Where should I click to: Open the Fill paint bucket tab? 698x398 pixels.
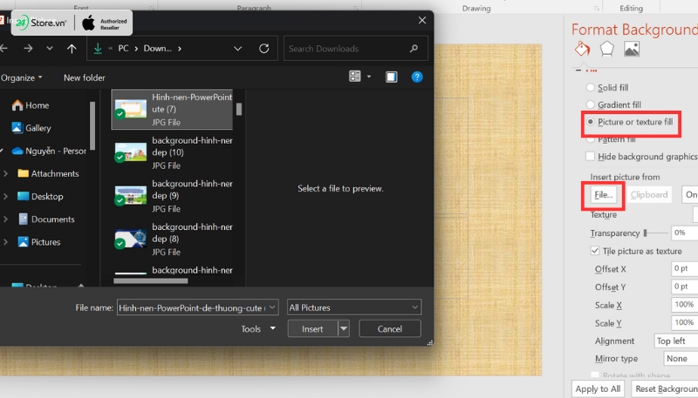[x=582, y=49]
